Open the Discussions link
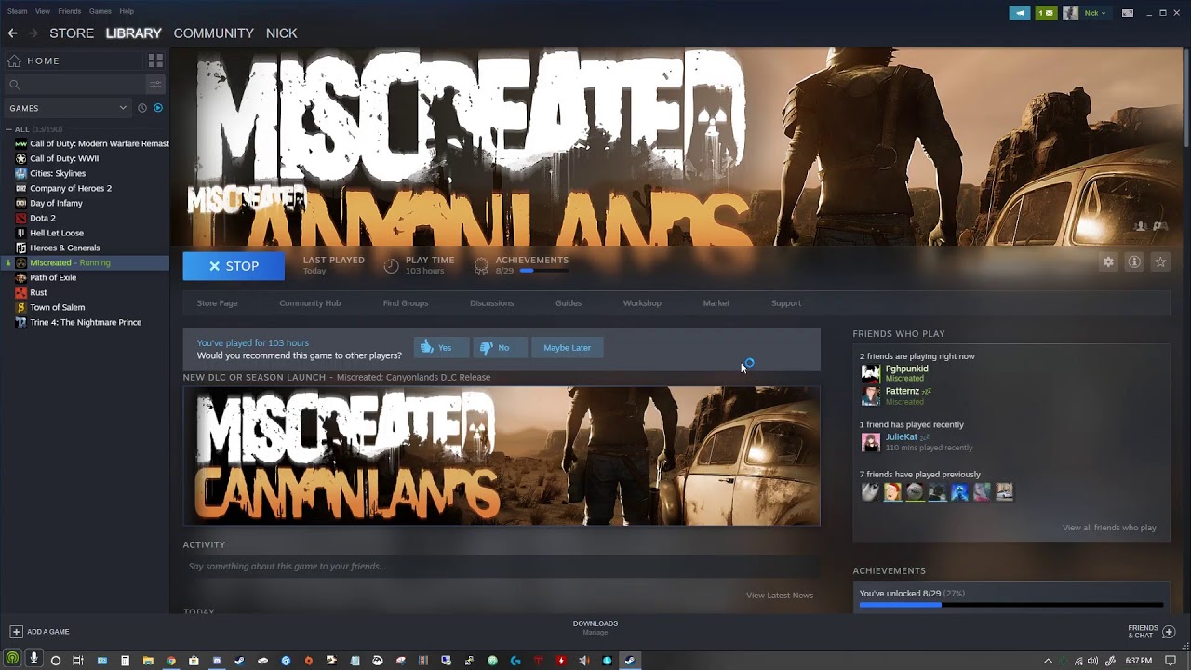The height and width of the screenshot is (670, 1191). tap(491, 303)
